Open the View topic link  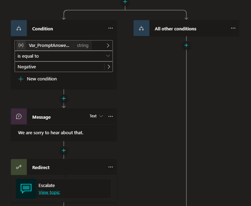click(x=49, y=192)
